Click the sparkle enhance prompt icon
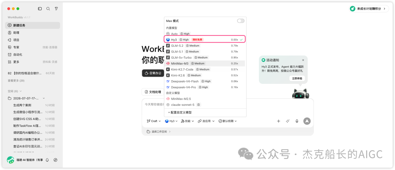The image size is (395, 170). [288, 121]
